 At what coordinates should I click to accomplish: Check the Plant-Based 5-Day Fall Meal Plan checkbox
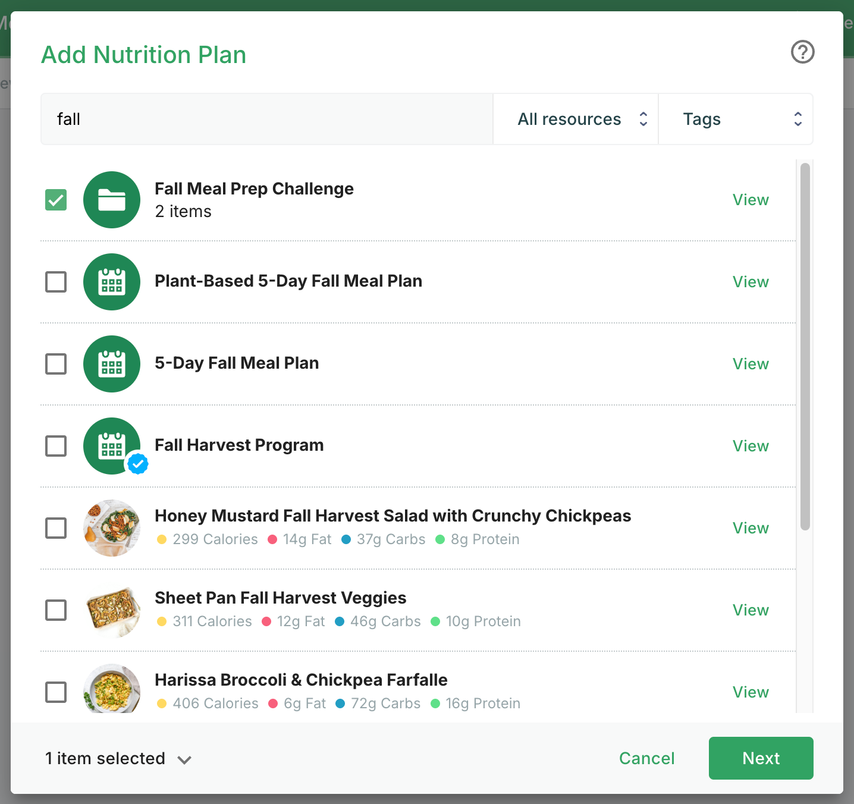tap(56, 282)
